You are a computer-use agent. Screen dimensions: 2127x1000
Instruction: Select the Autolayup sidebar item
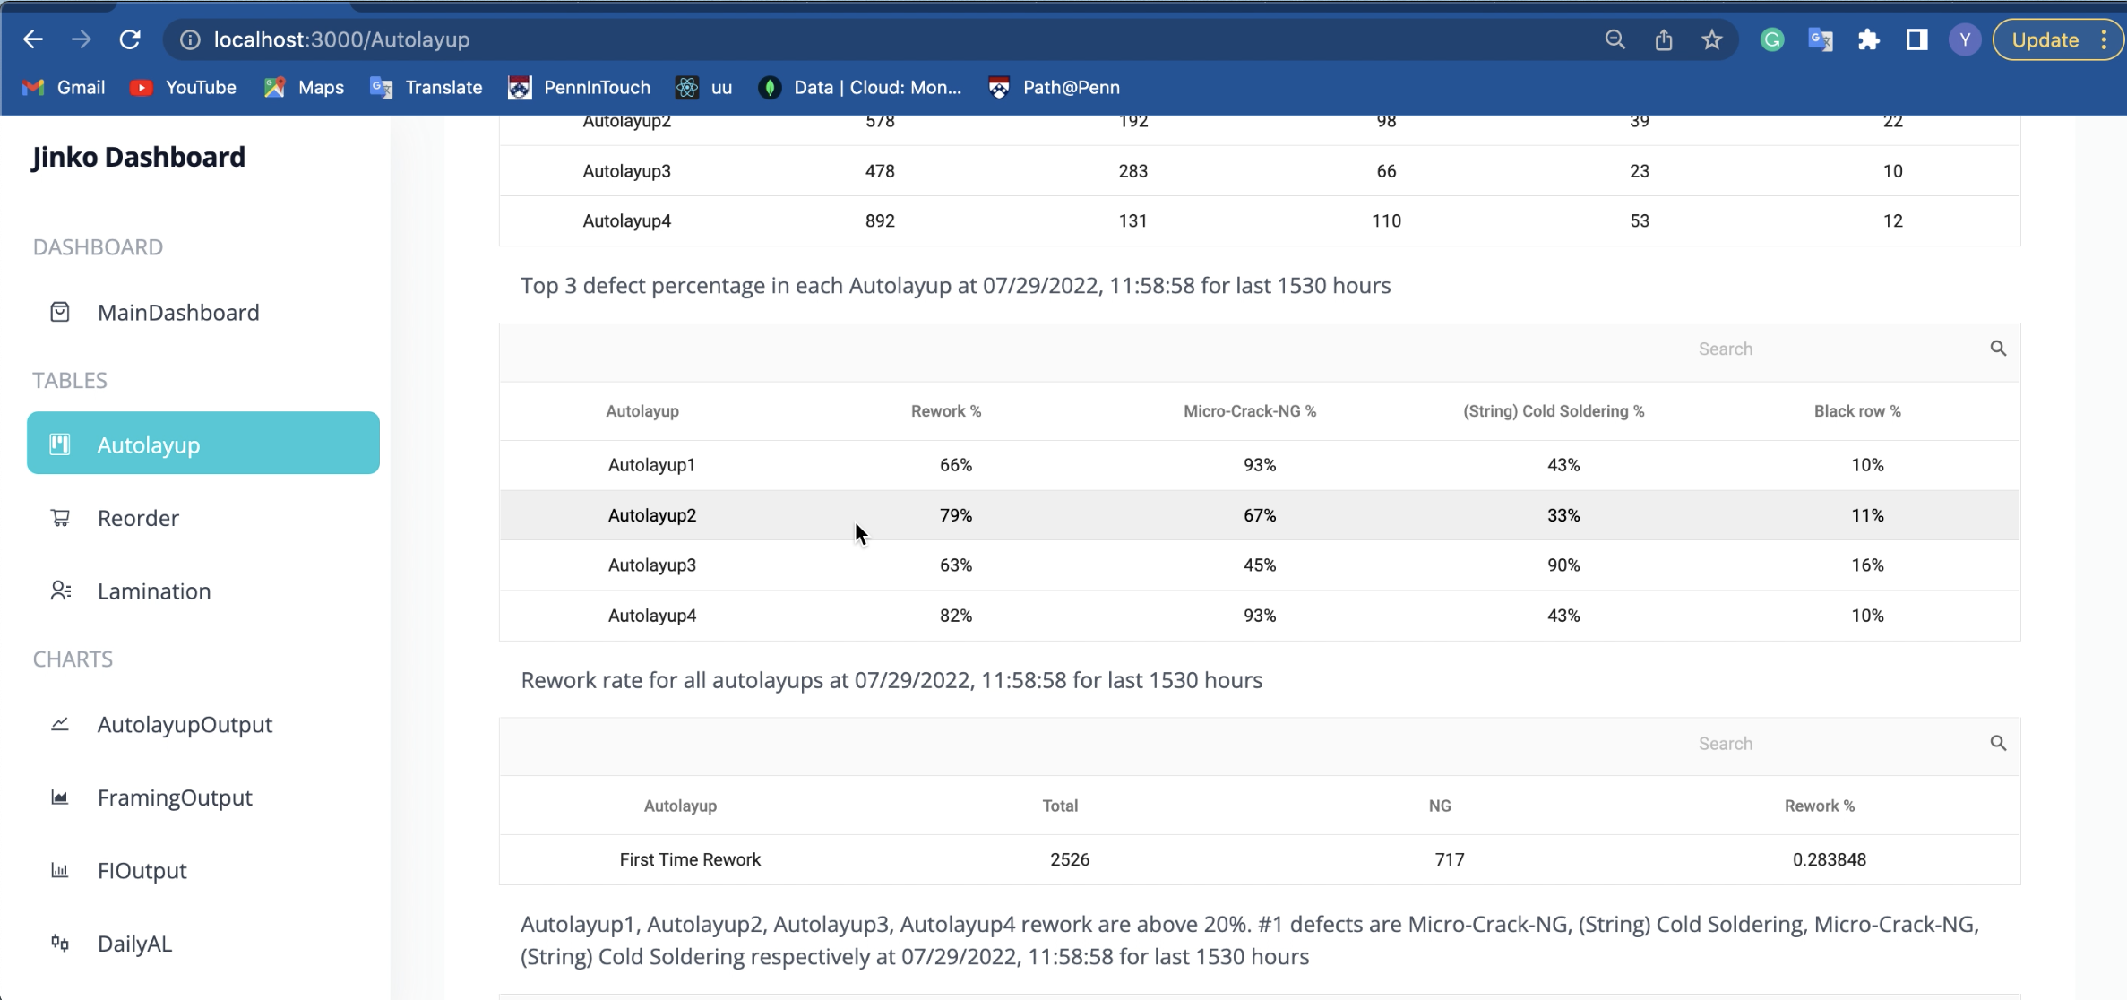pyautogui.click(x=203, y=444)
